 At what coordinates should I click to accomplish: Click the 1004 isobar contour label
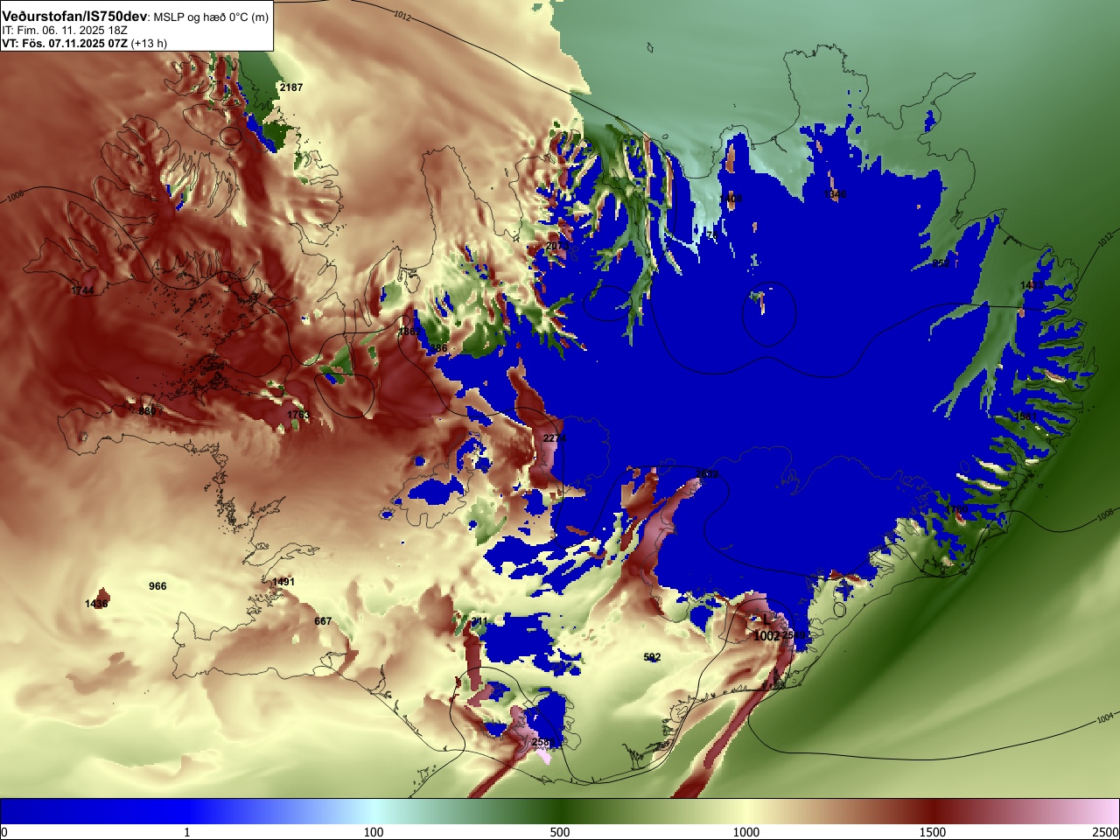(x=1105, y=718)
